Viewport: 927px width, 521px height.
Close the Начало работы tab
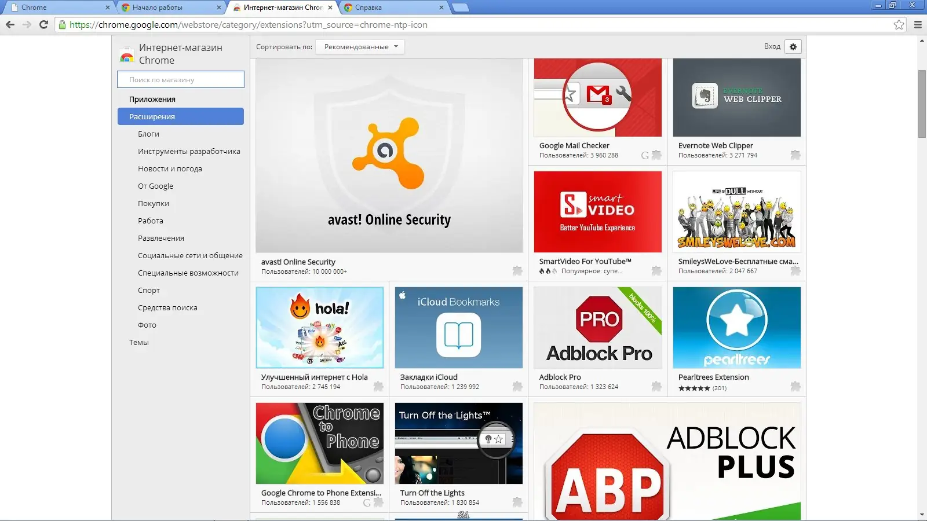(219, 8)
